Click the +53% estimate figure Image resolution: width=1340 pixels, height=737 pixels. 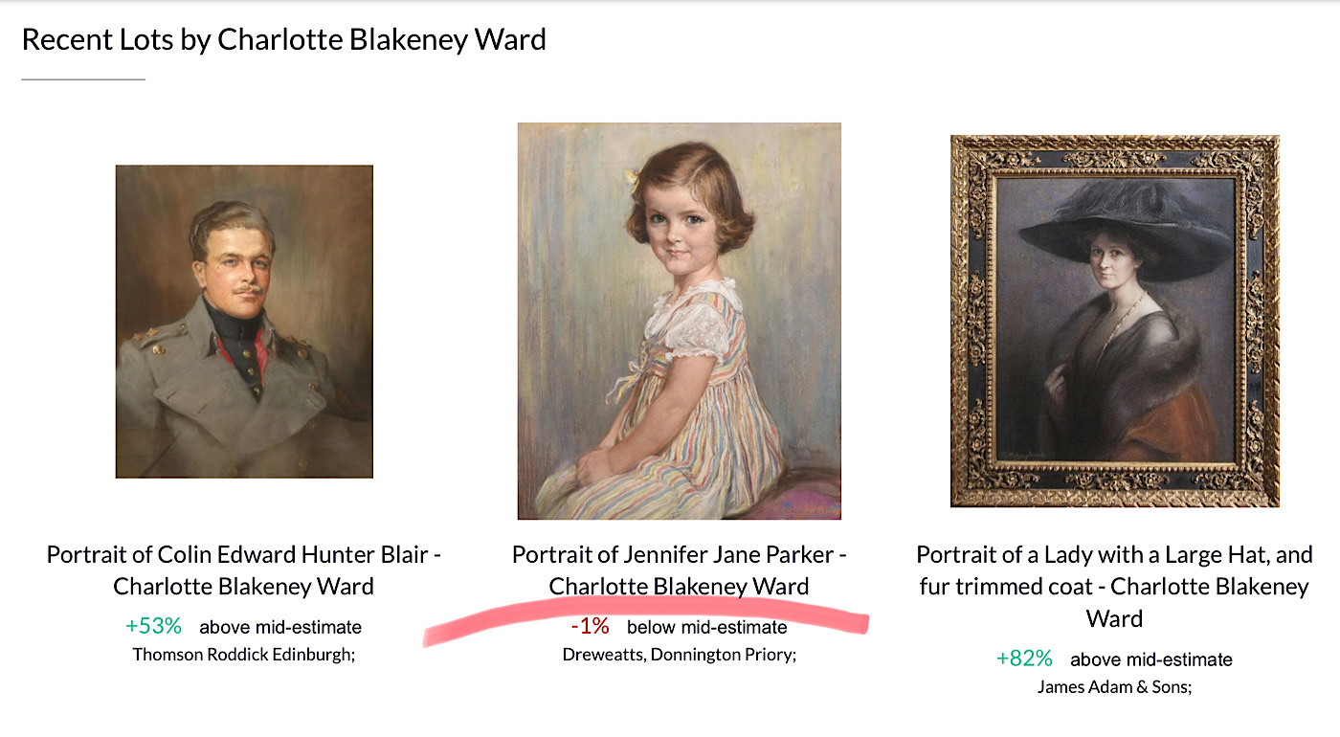click(x=153, y=627)
